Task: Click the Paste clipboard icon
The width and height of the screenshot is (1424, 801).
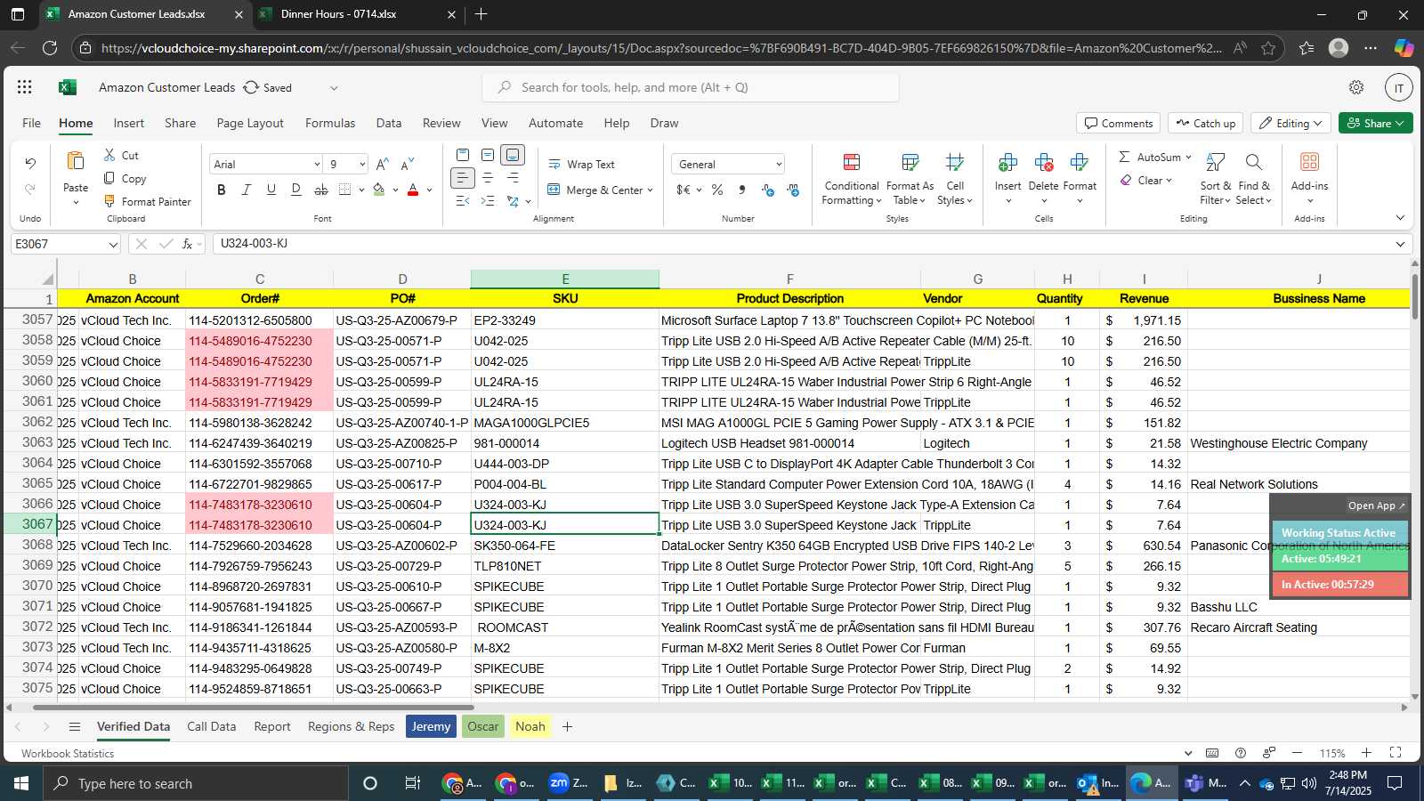Action: [76, 161]
